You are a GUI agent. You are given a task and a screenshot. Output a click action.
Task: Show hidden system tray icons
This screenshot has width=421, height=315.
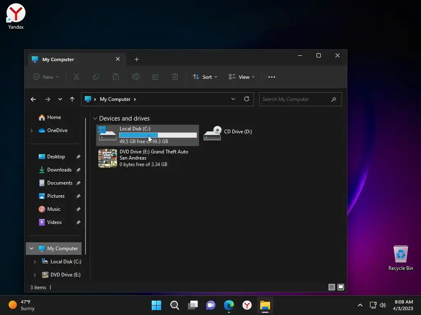pyautogui.click(x=360, y=305)
